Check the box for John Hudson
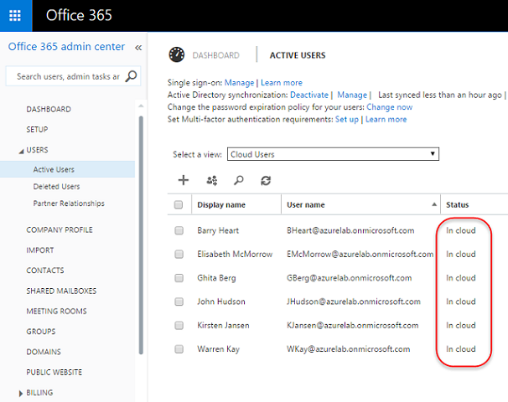508x402 pixels. [179, 301]
